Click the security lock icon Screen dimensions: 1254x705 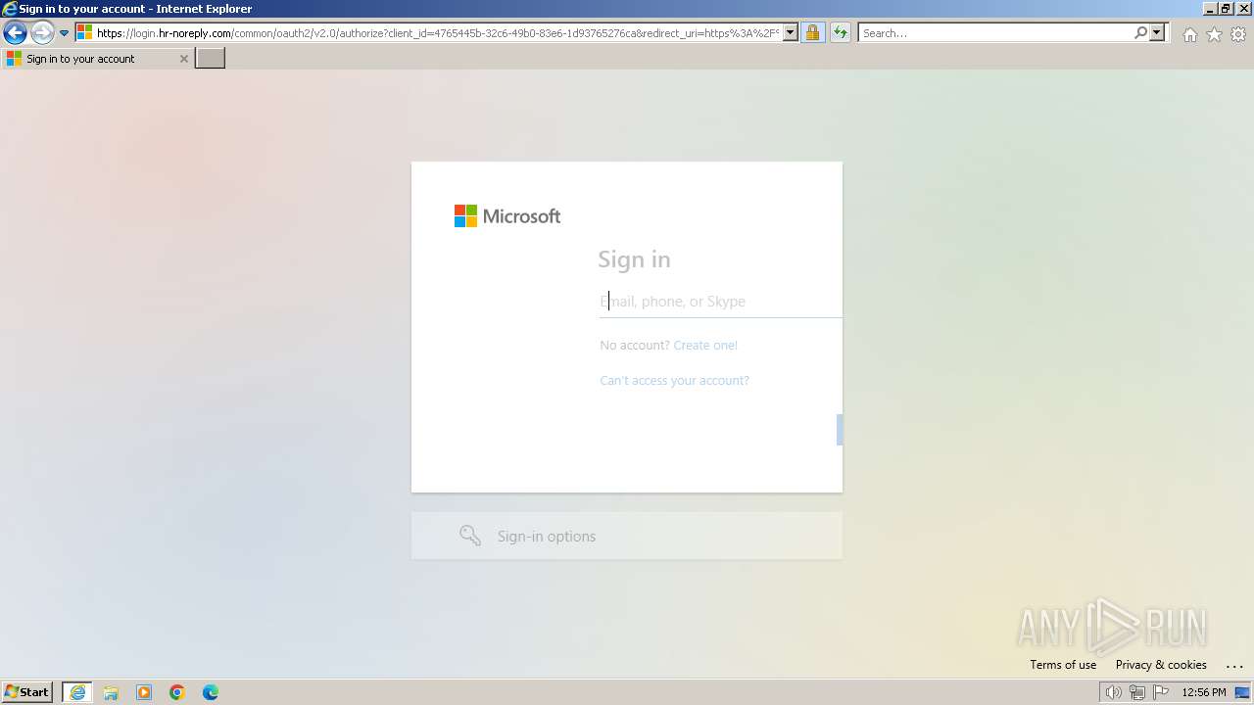tap(812, 33)
